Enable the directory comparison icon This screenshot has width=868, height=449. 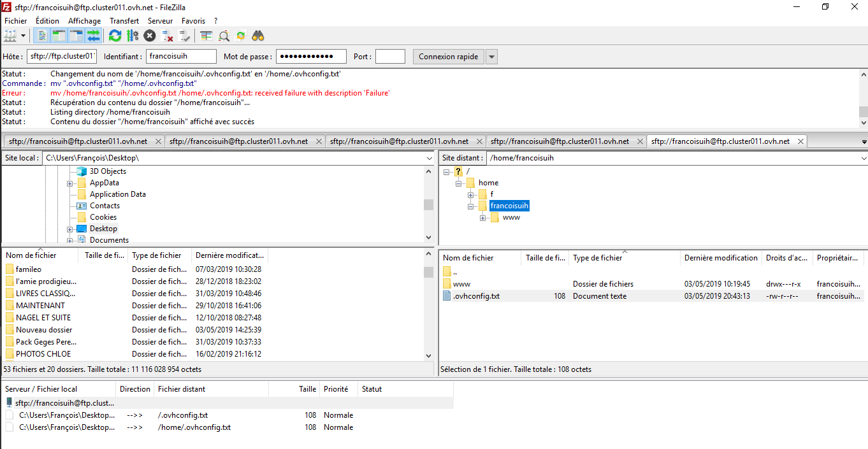click(224, 36)
